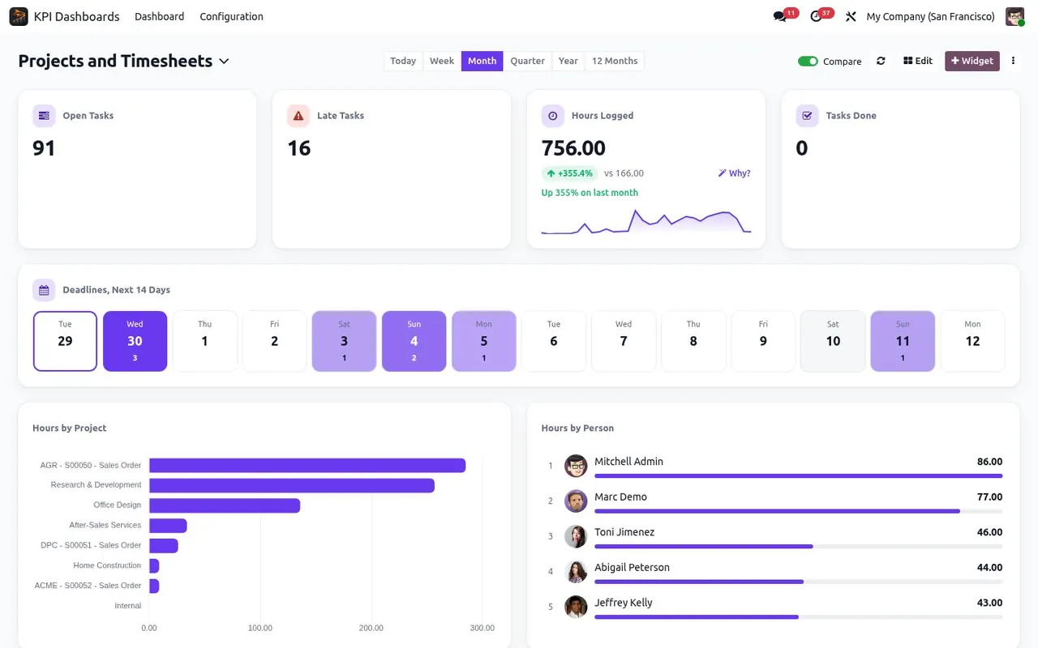1038x648 pixels.
Task: Click Mitchell Admin's avatar
Action: pos(576,466)
